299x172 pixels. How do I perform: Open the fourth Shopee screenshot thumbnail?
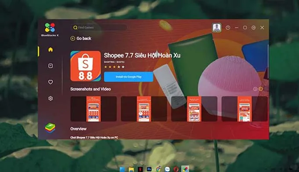pyautogui.click(x=244, y=109)
